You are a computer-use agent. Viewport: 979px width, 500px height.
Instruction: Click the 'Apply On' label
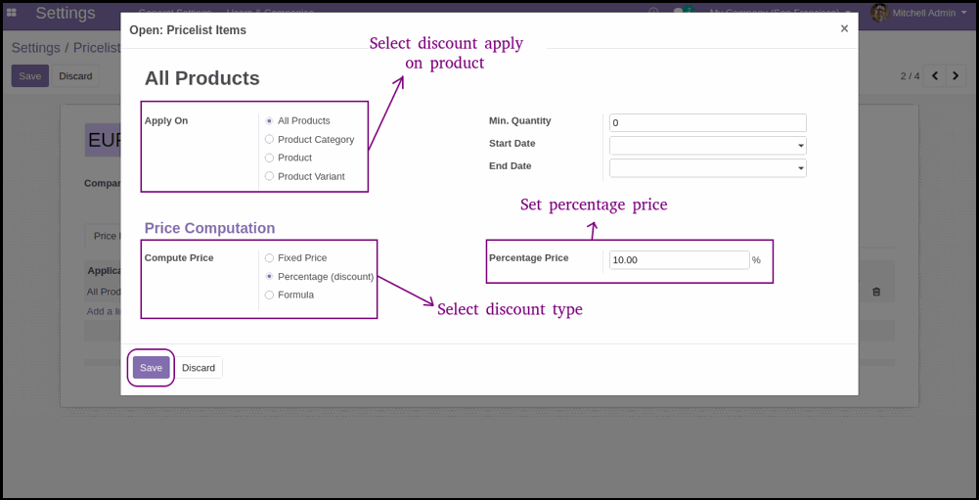(166, 120)
